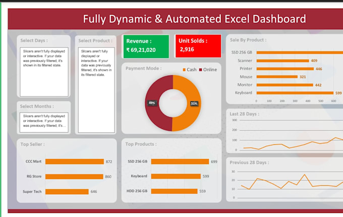The width and height of the screenshot is (343, 217).
Task: Click the 446 Printer value label
Action: tap(319, 69)
